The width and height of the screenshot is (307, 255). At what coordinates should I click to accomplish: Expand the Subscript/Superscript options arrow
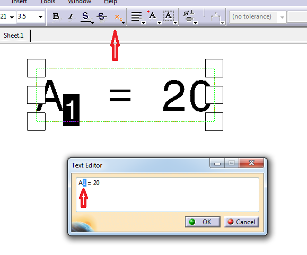point(124,23)
